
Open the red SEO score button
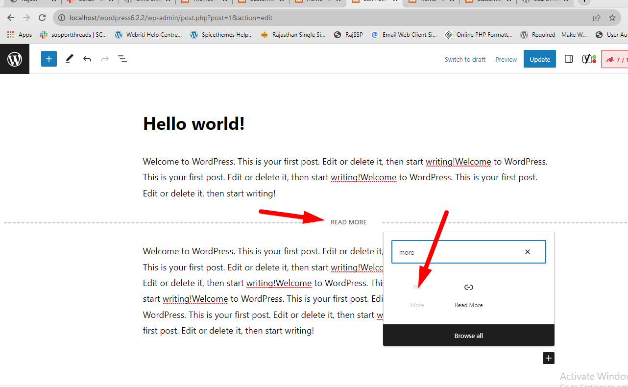click(x=615, y=59)
